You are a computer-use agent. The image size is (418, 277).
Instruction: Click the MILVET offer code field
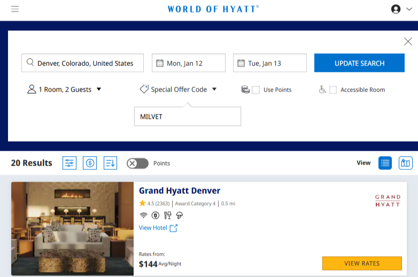[x=187, y=116]
